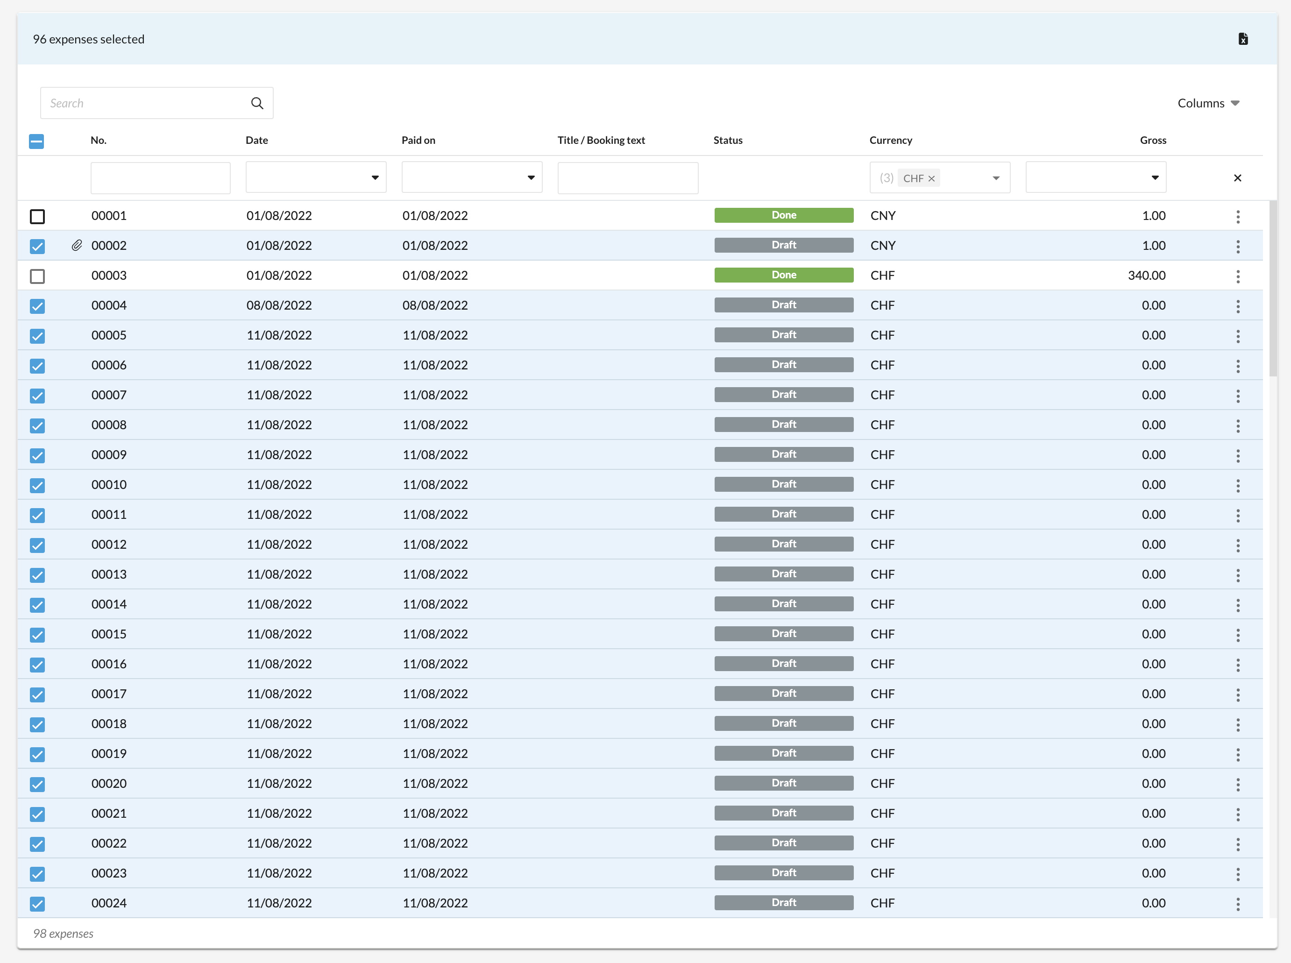Toggle the select-all header checkbox
Screen dimensions: 1291x963
pyautogui.click(x=36, y=141)
